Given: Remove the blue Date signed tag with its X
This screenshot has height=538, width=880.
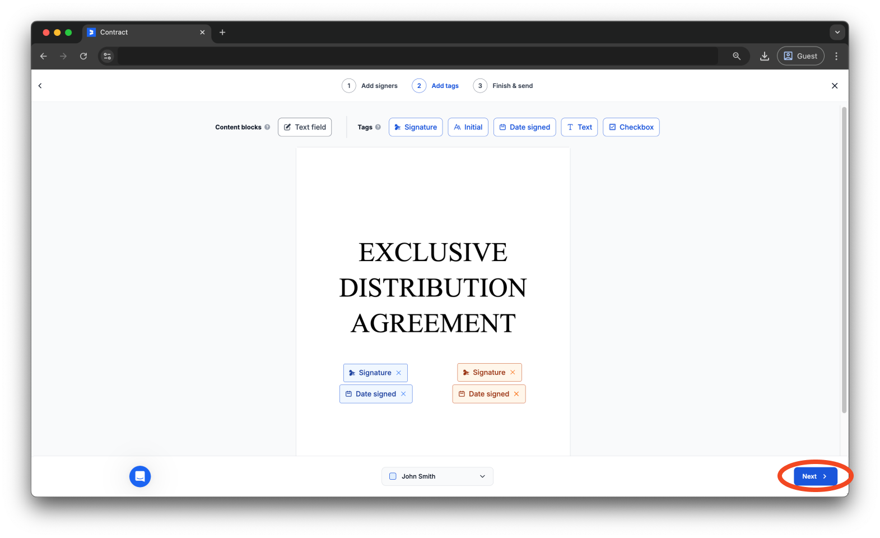Looking at the screenshot, I should (x=403, y=394).
